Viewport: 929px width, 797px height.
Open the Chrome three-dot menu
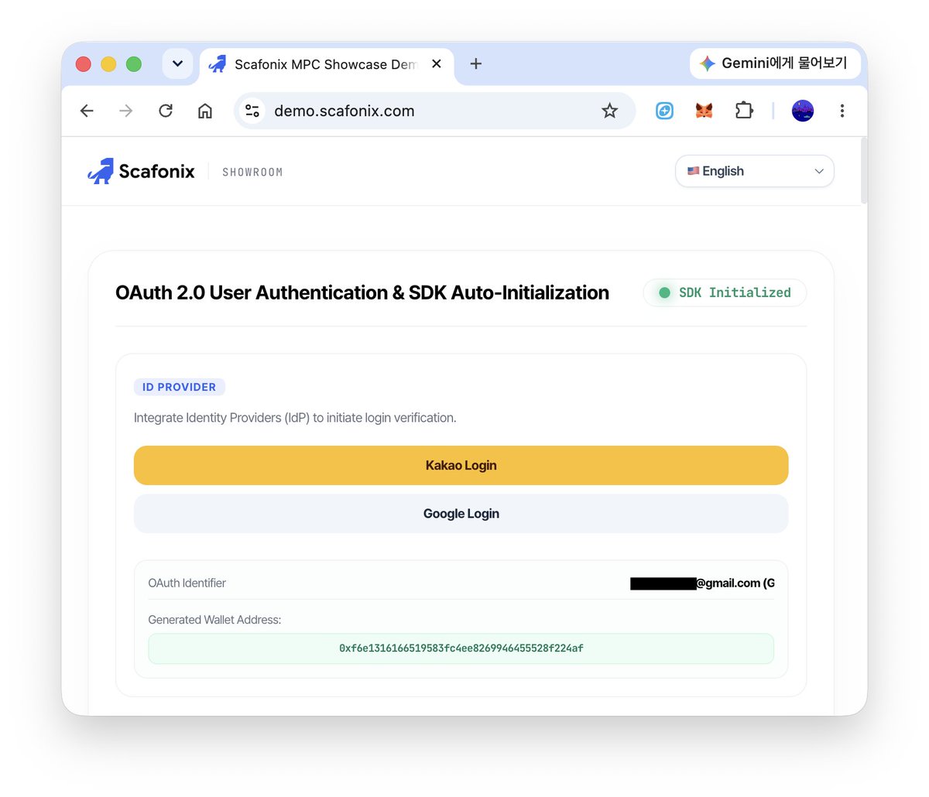click(x=842, y=111)
